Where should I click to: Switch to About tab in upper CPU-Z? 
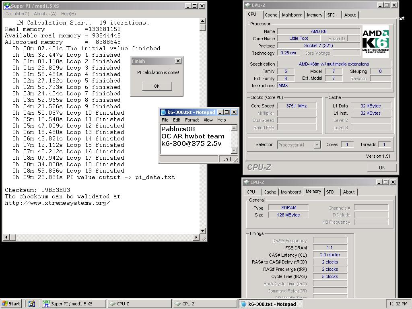pos(350,15)
